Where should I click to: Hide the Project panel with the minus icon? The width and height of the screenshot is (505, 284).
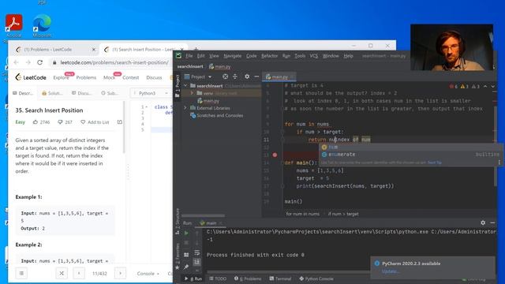pos(256,77)
